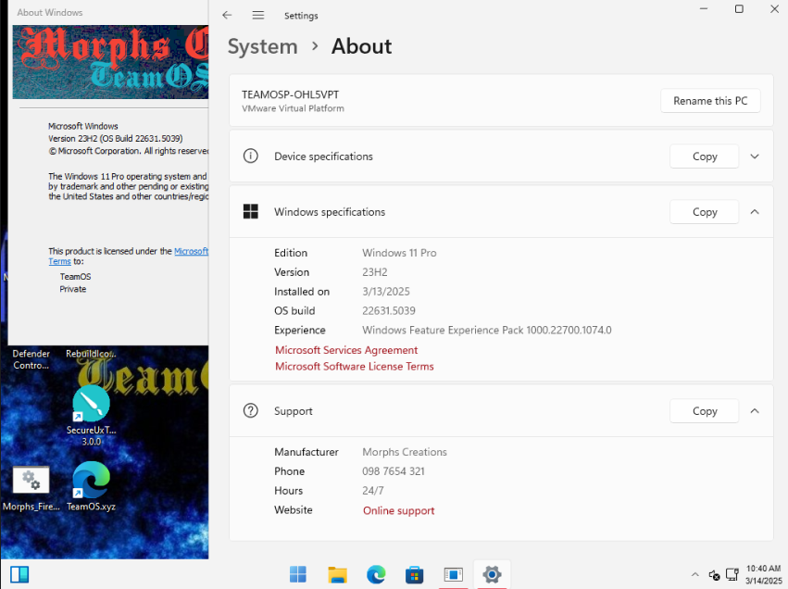The width and height of the screenshot is (788, 589).
Task: Click the Experience pack value text
Action: (x=486, y=330)
